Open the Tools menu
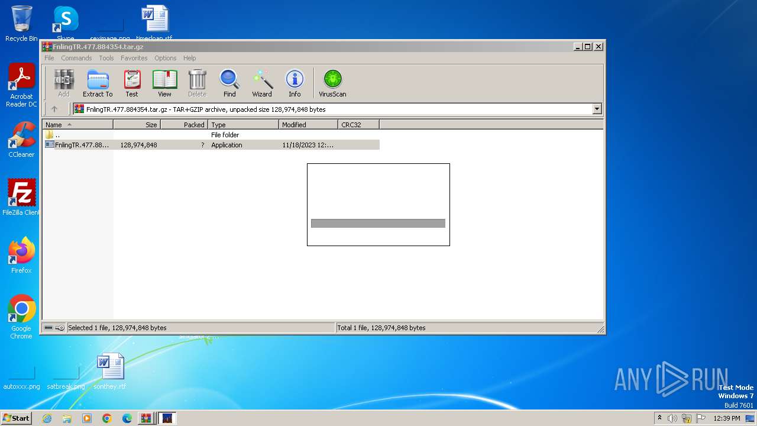The image size is (757, 426). [x=106, y=58]
